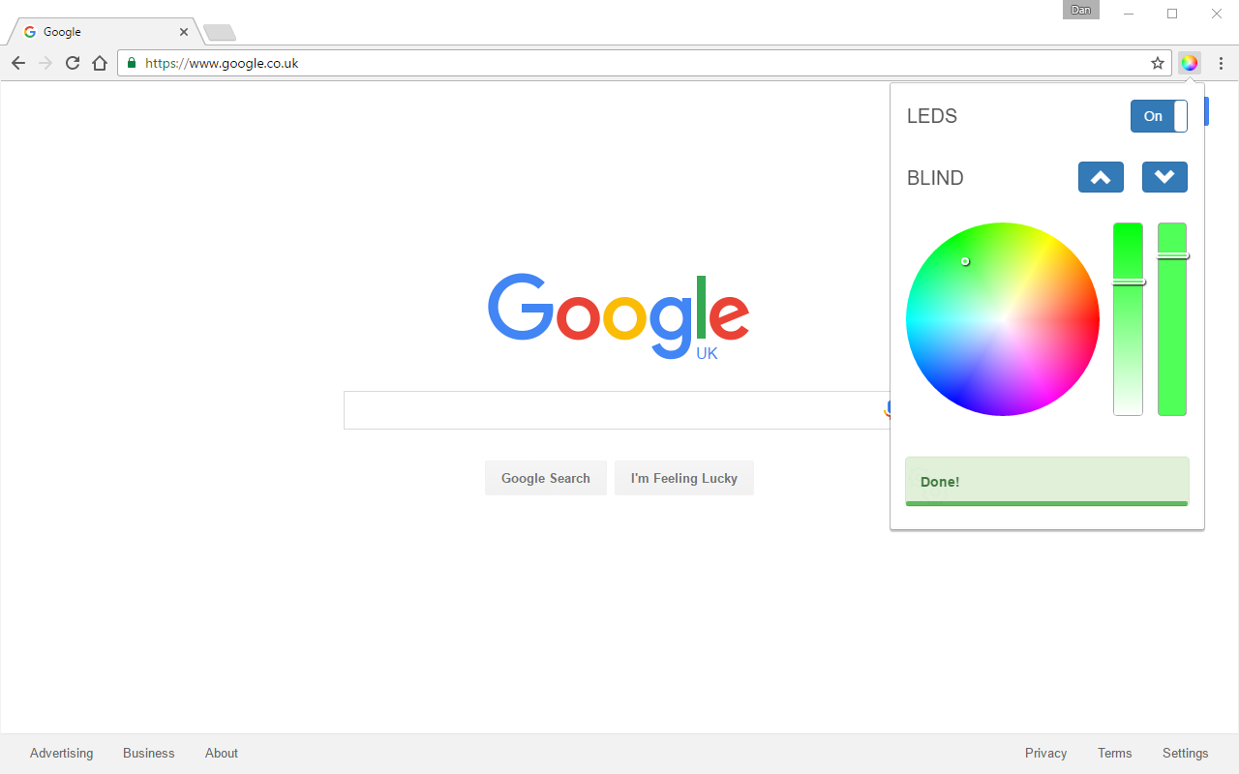Viewport: 1239px width, 774px height.
Task: Close the Google tab
Action: click(x=184, y=32)
